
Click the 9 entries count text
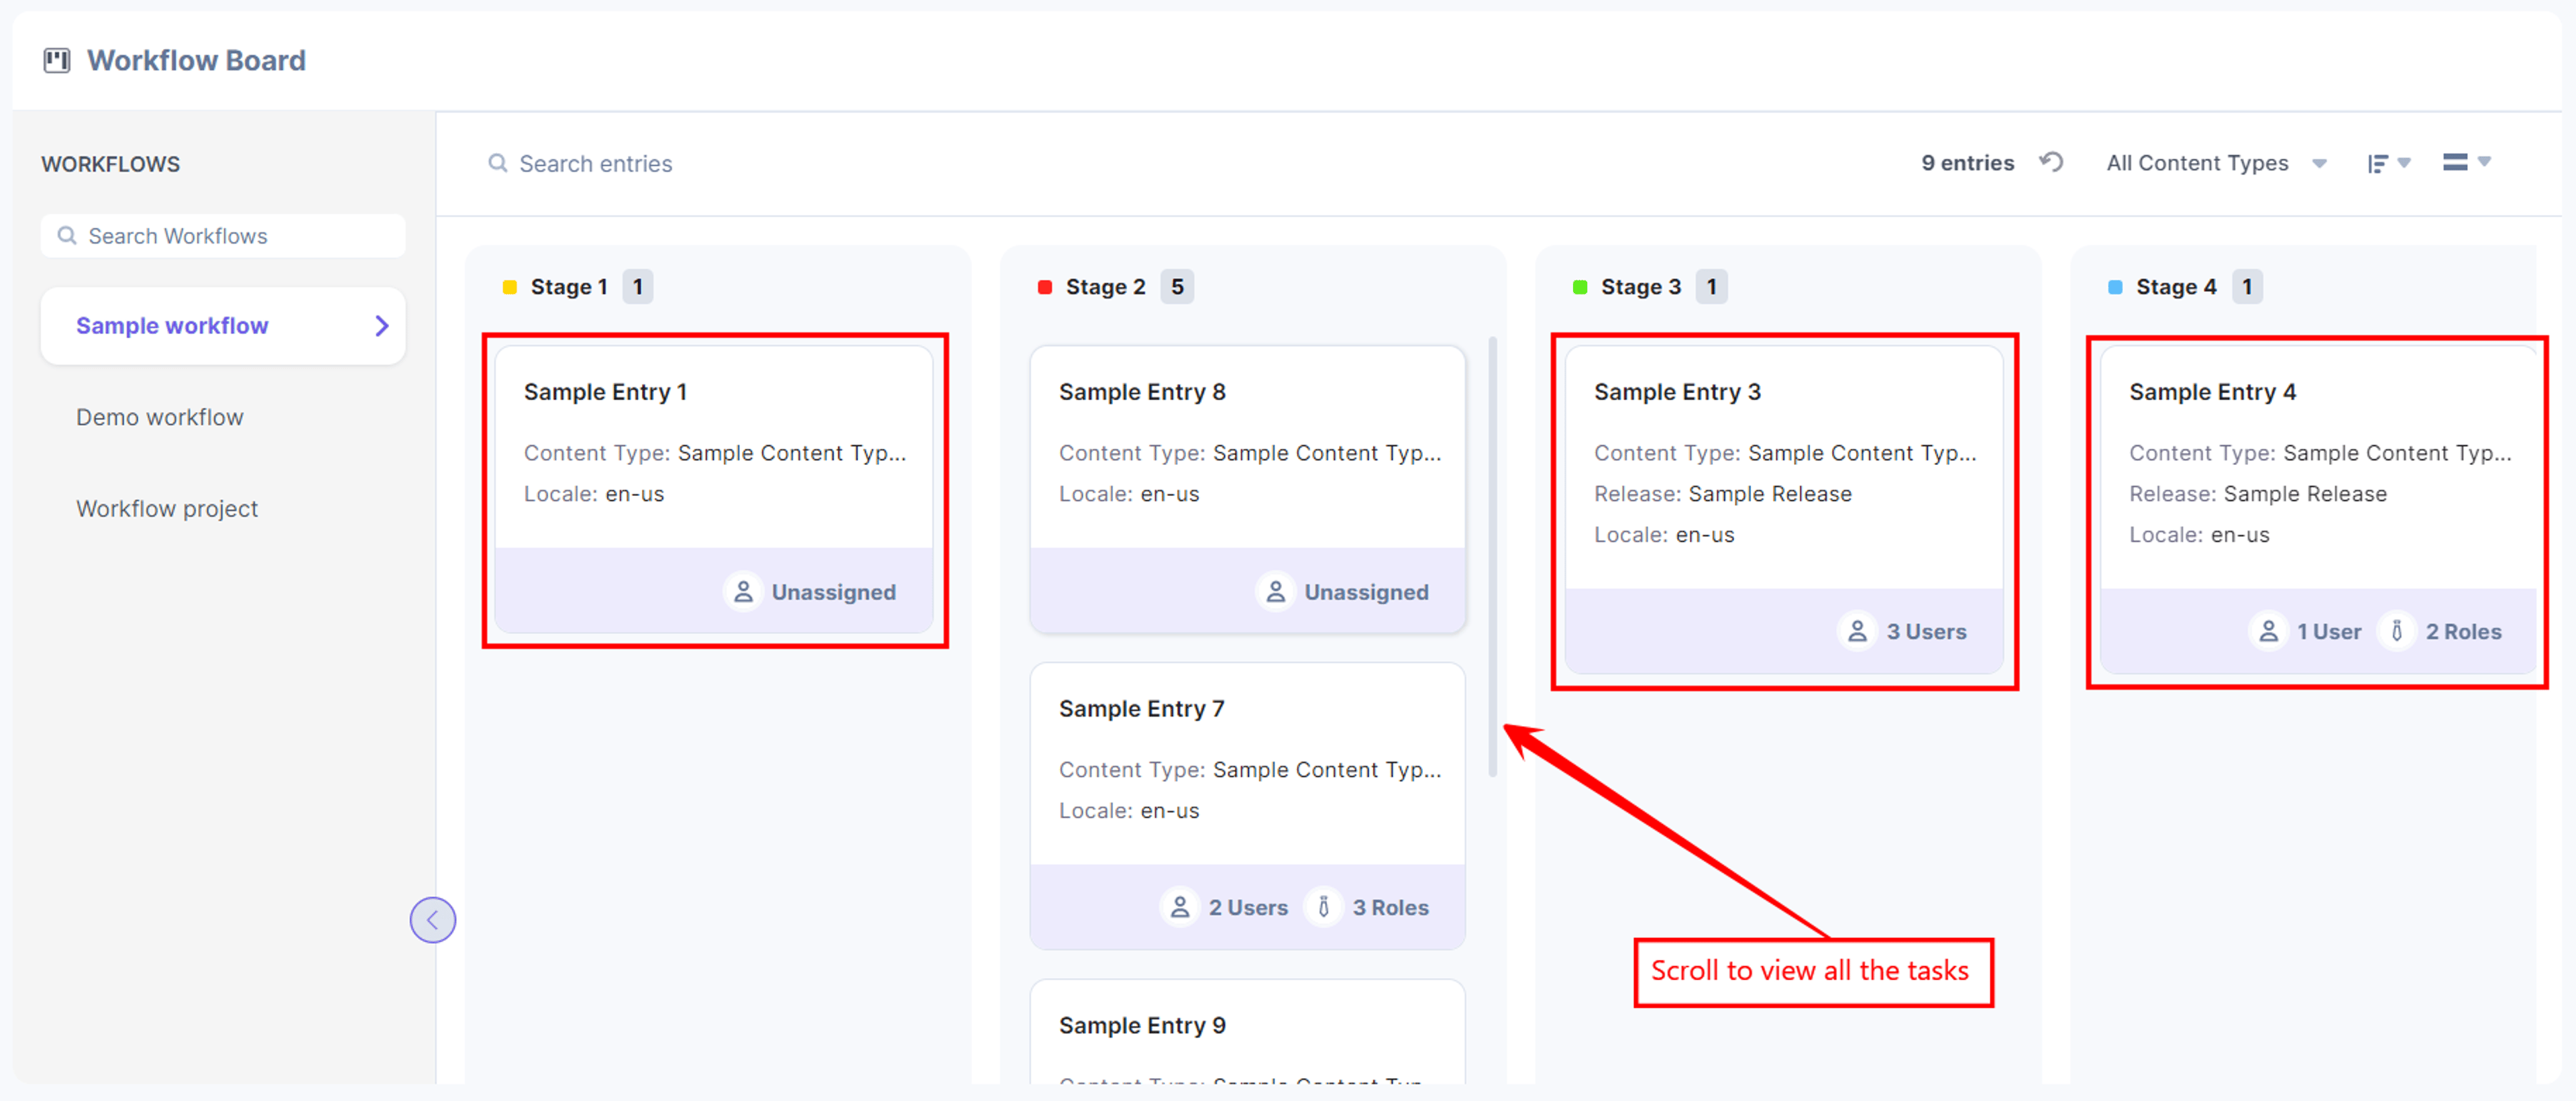[1967, 163]
